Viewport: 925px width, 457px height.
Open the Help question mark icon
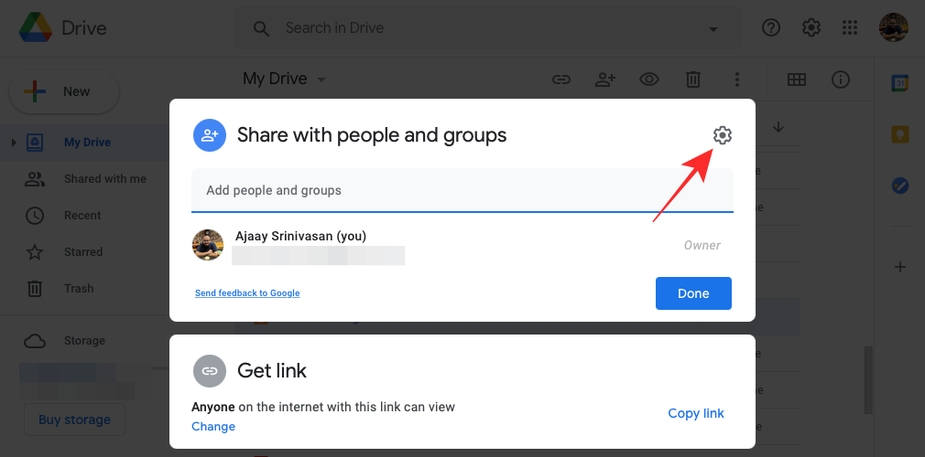tap(771, 28)
